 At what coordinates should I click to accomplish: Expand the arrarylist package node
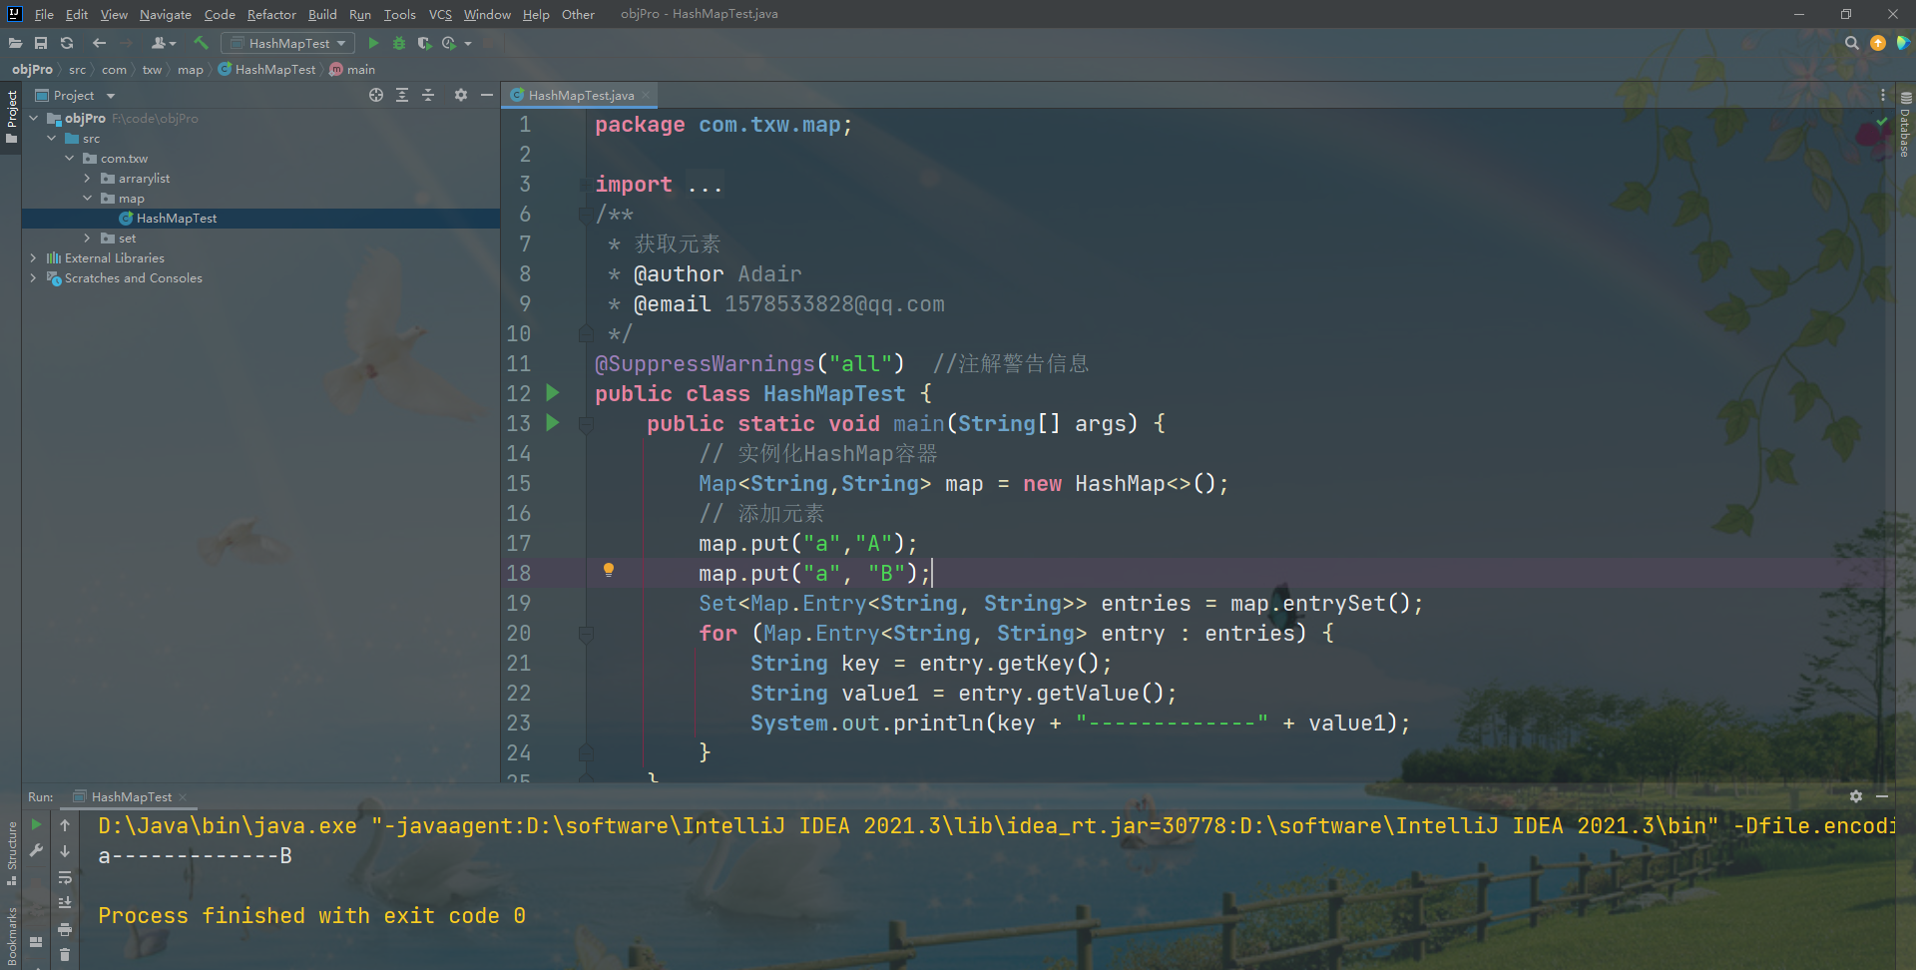[87, 178]
